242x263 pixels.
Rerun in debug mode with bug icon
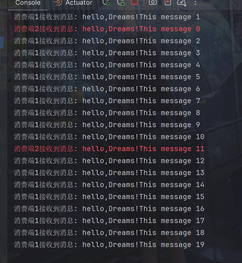[121, 3]
